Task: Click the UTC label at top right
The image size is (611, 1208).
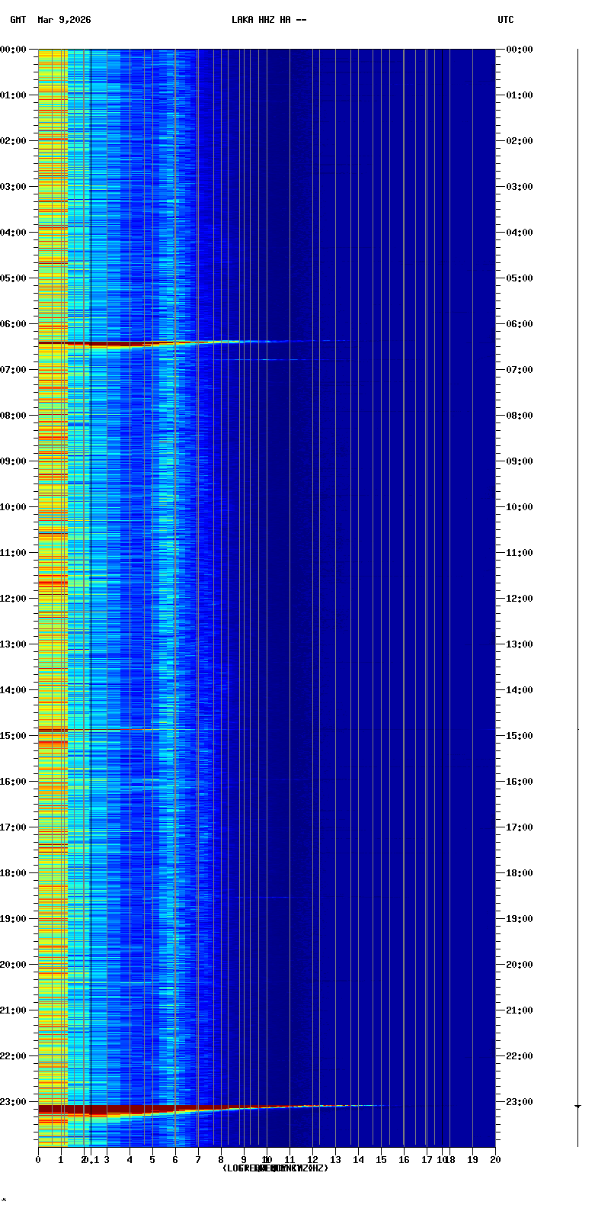Action: click(x=506, y=20)
